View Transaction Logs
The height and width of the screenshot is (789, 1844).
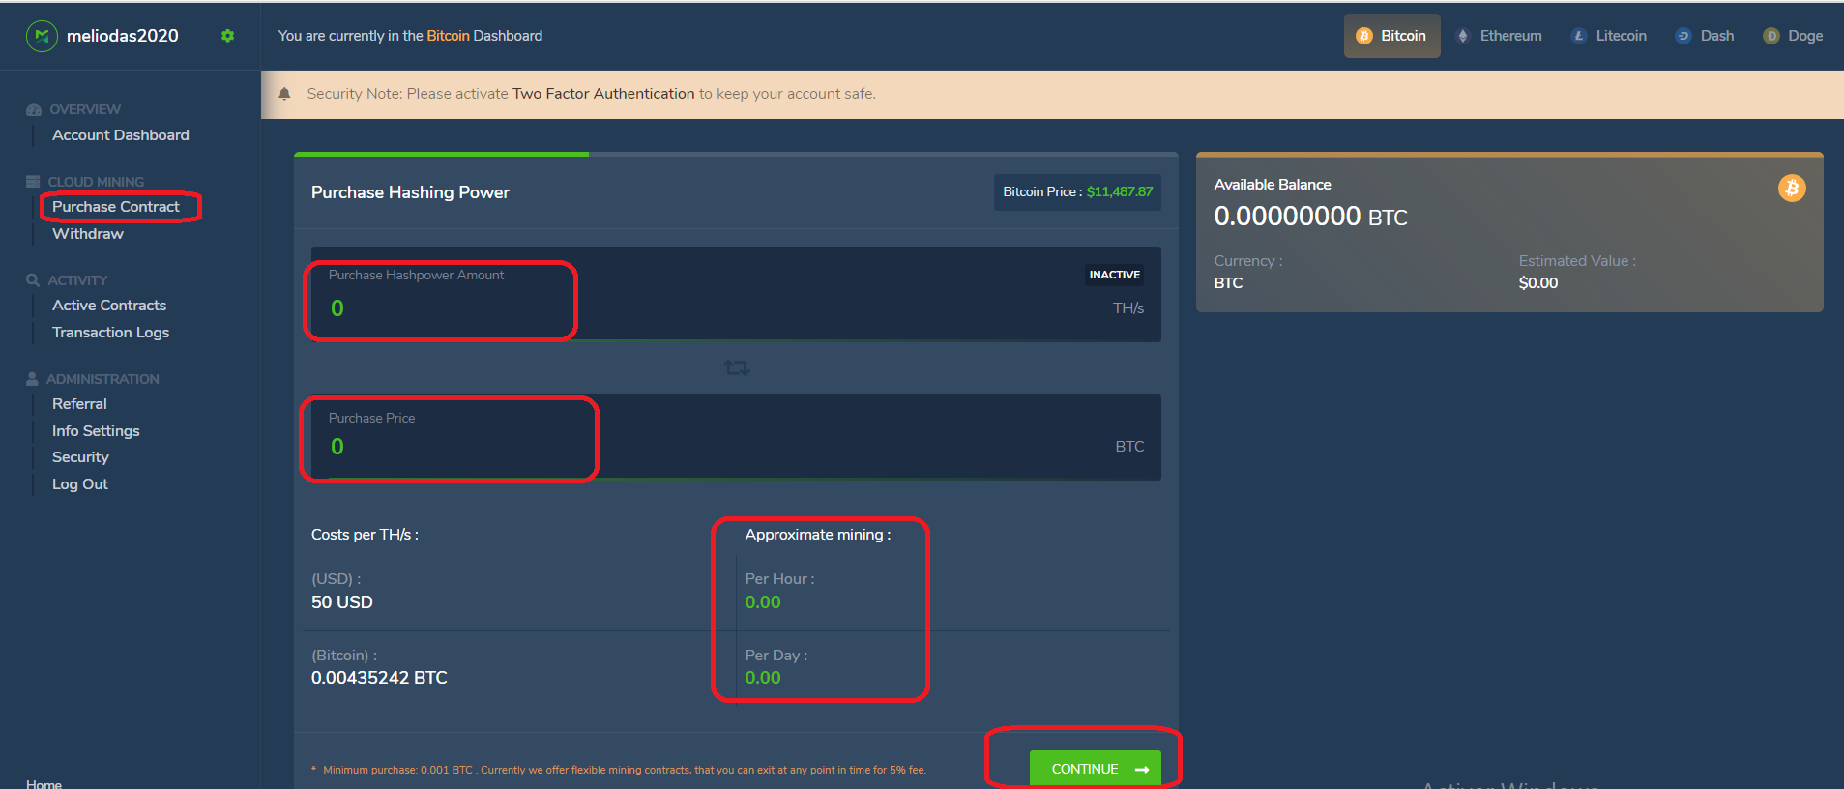[110, 333]
